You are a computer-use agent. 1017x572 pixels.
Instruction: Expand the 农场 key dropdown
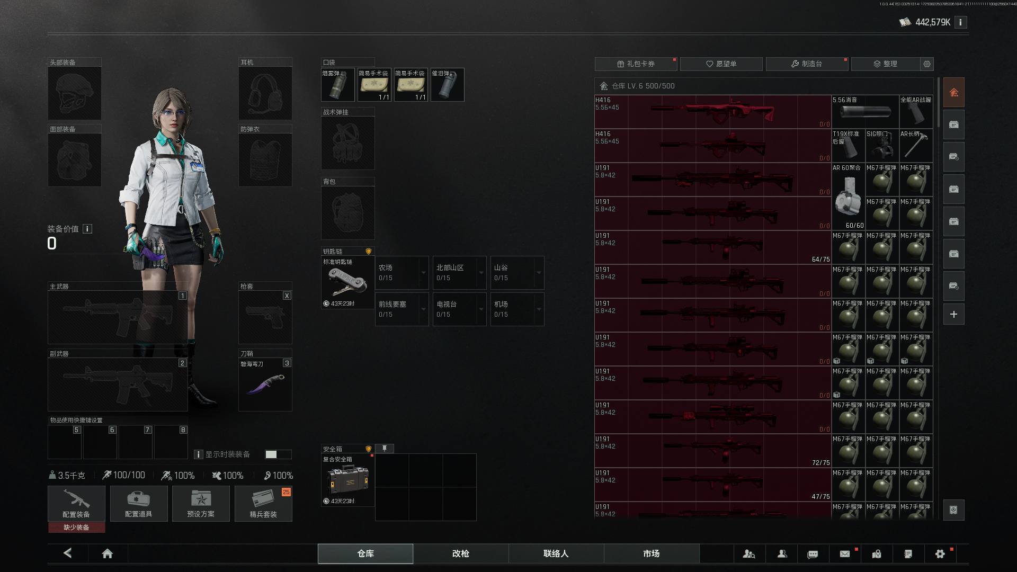point(423,273)
